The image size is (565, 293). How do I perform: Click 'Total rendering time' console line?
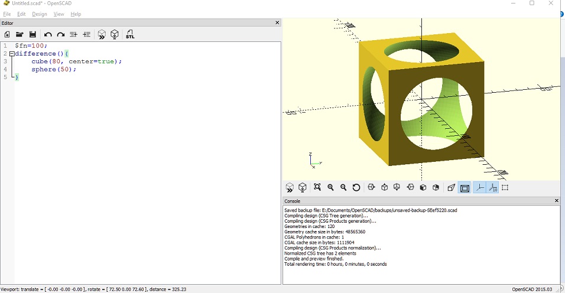336,264
